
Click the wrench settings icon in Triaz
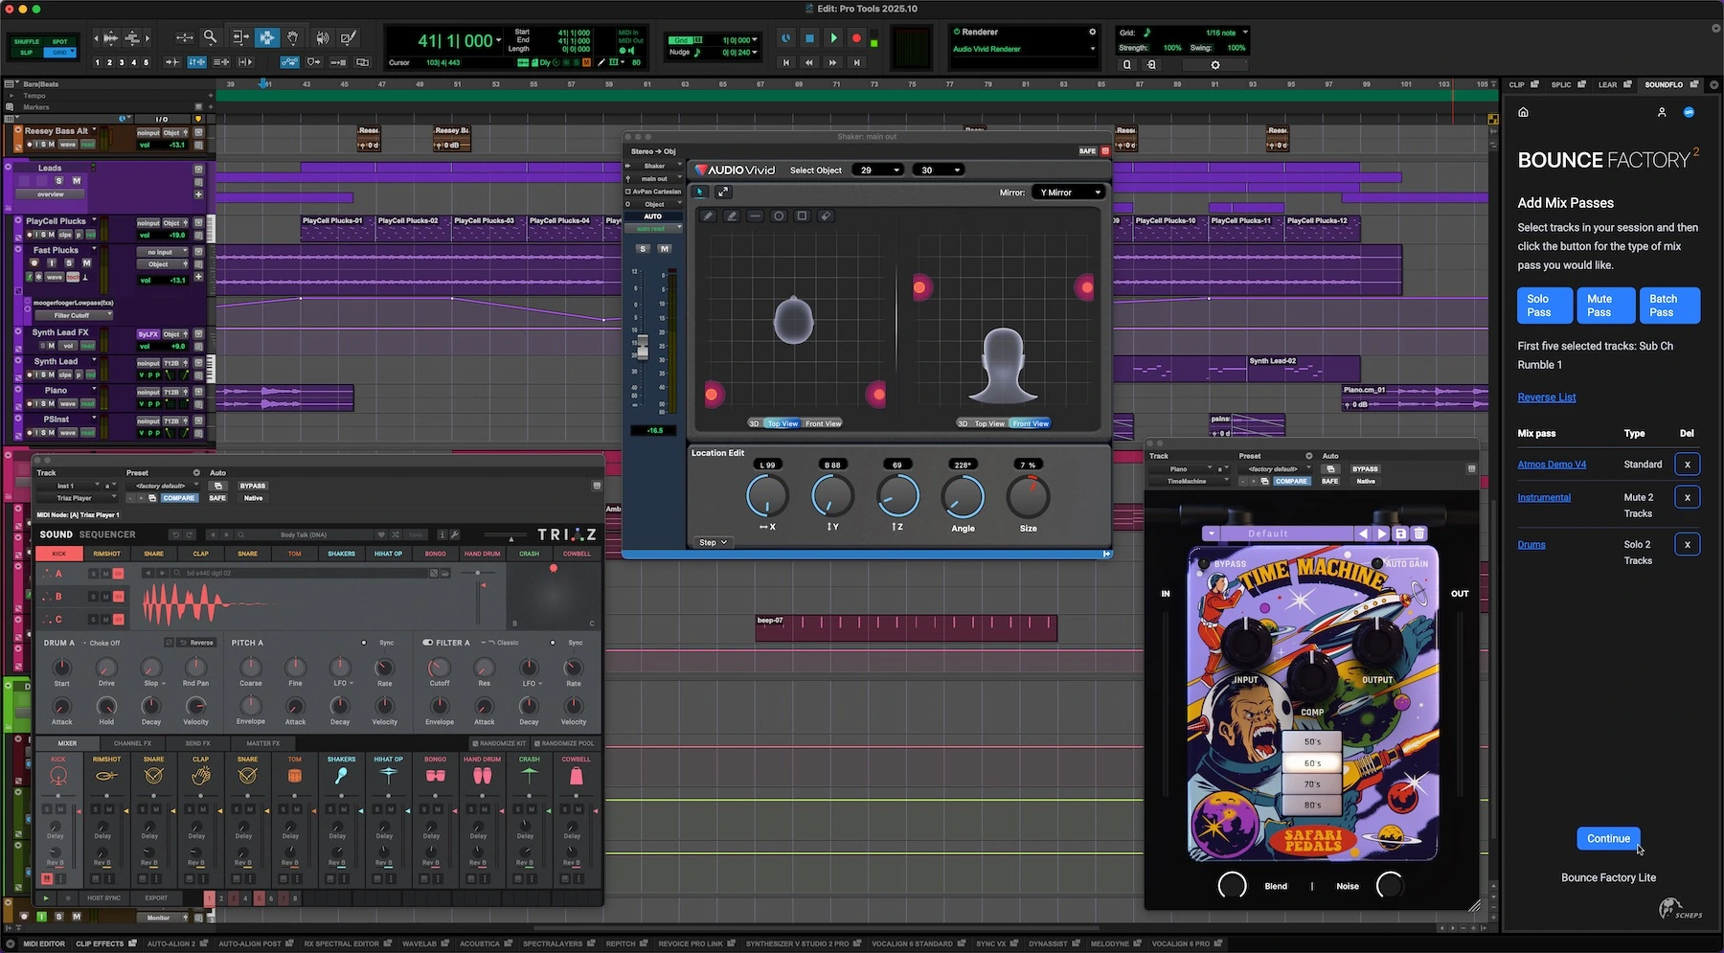coord(455,534)
